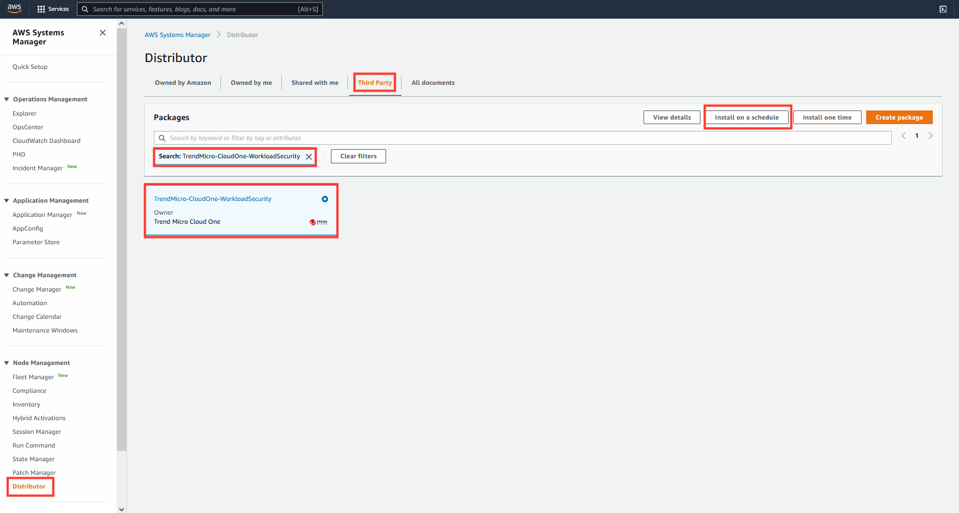Click the Services label in top bar
959x513 pixels.
click(x=59, y=9)
